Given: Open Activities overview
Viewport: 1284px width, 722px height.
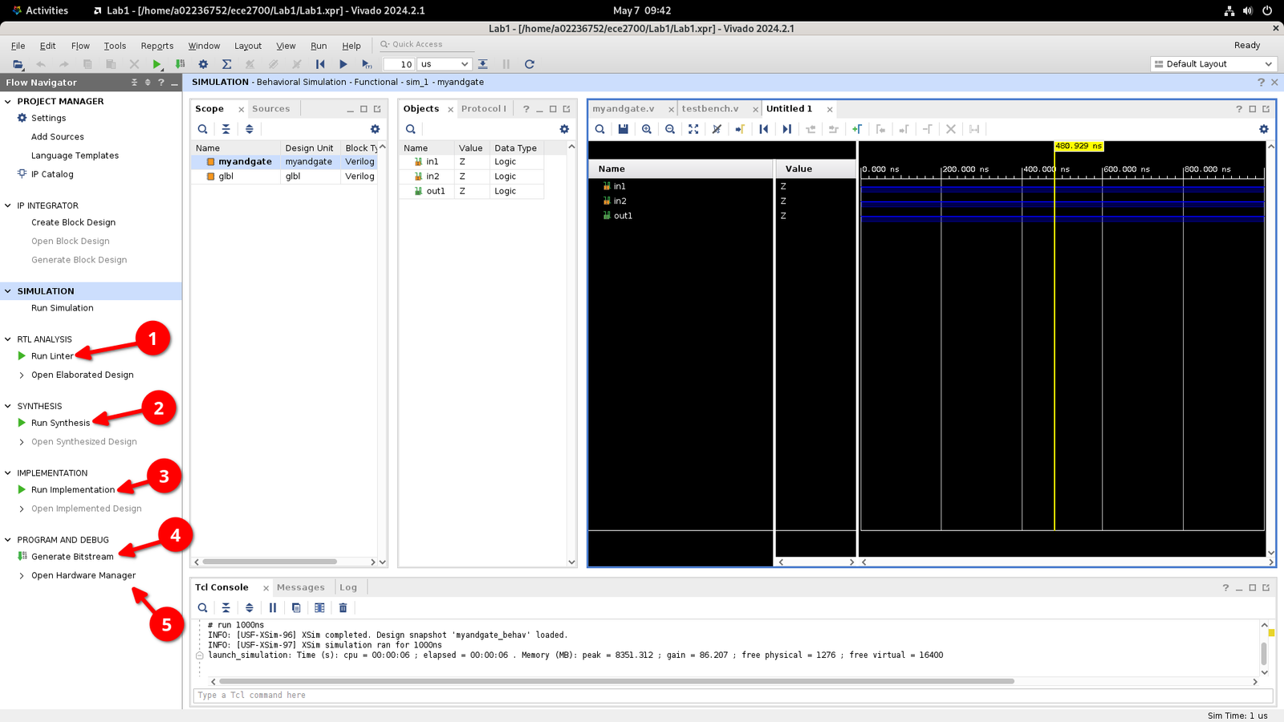Looking at the screenshot, I should click(40, 10).
